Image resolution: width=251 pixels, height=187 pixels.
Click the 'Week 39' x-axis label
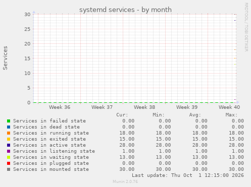(187, 107)
